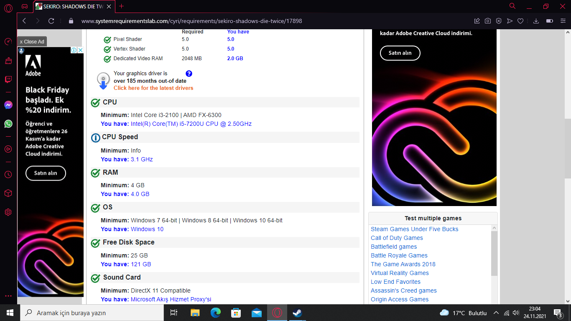Click the pinboard pin icon in address bar

click(477, 21)
